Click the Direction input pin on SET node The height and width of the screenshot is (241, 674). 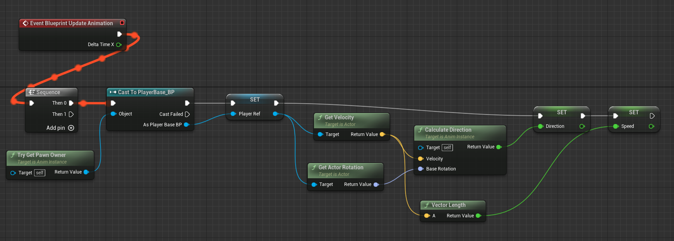click(540, 126)
